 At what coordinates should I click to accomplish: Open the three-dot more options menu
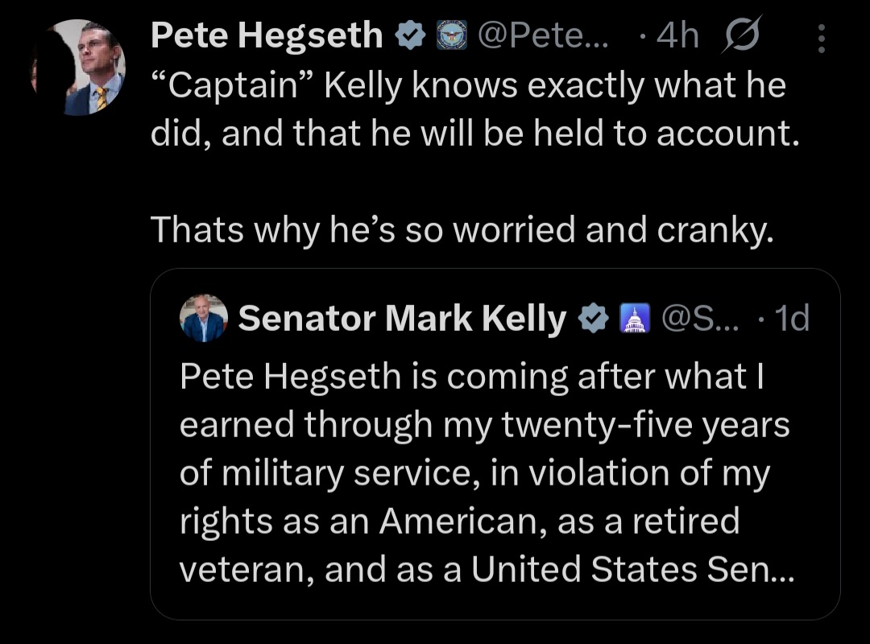click(822, 38)
